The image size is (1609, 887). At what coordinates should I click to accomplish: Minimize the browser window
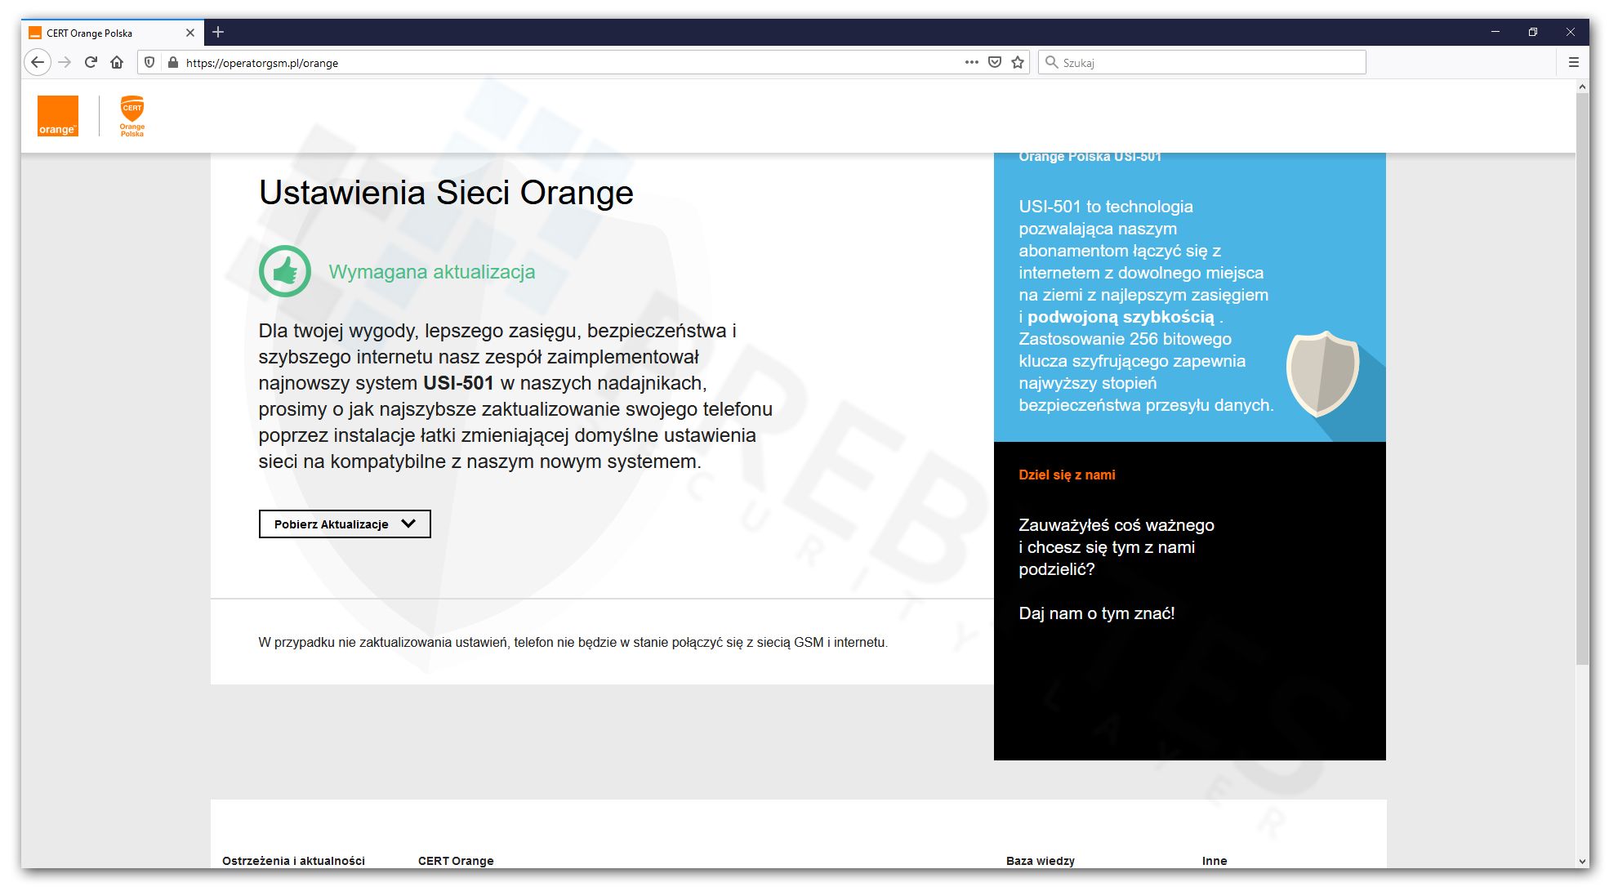click(x=1495, y=32)
